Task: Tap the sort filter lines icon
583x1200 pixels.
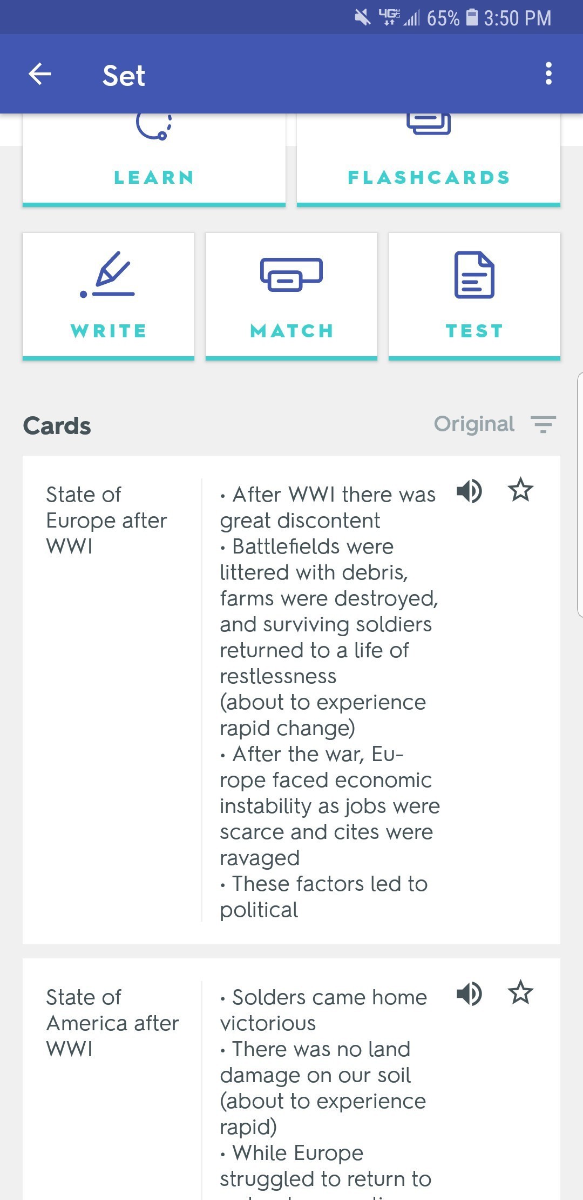Action: tap(543, 424)
